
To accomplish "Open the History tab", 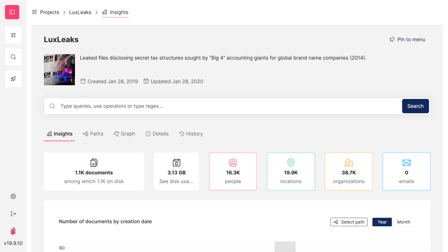I will point(191,134).
